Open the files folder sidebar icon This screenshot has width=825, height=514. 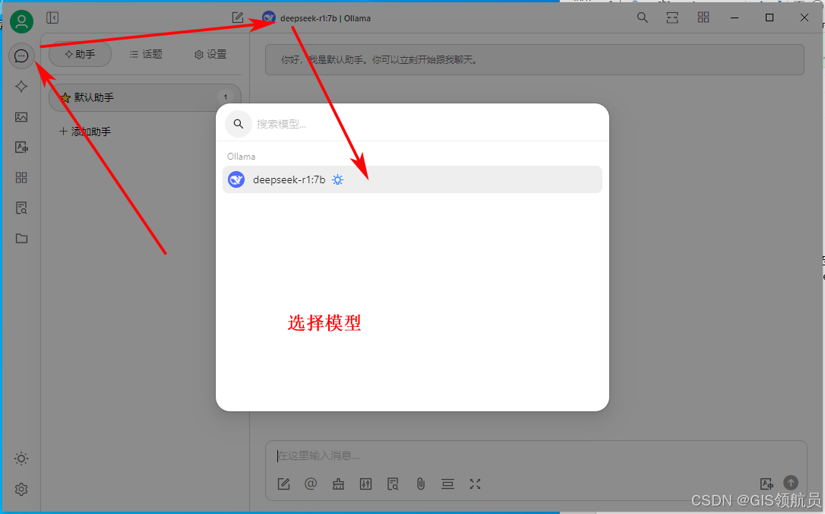pos(21,239)
